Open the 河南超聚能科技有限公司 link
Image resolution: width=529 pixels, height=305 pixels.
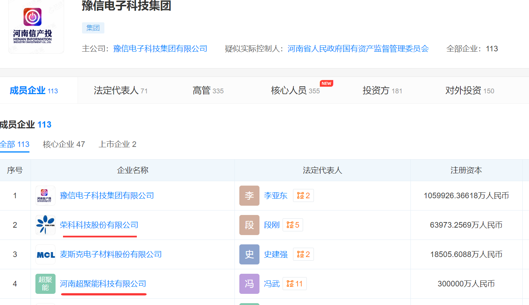[103, 284]
